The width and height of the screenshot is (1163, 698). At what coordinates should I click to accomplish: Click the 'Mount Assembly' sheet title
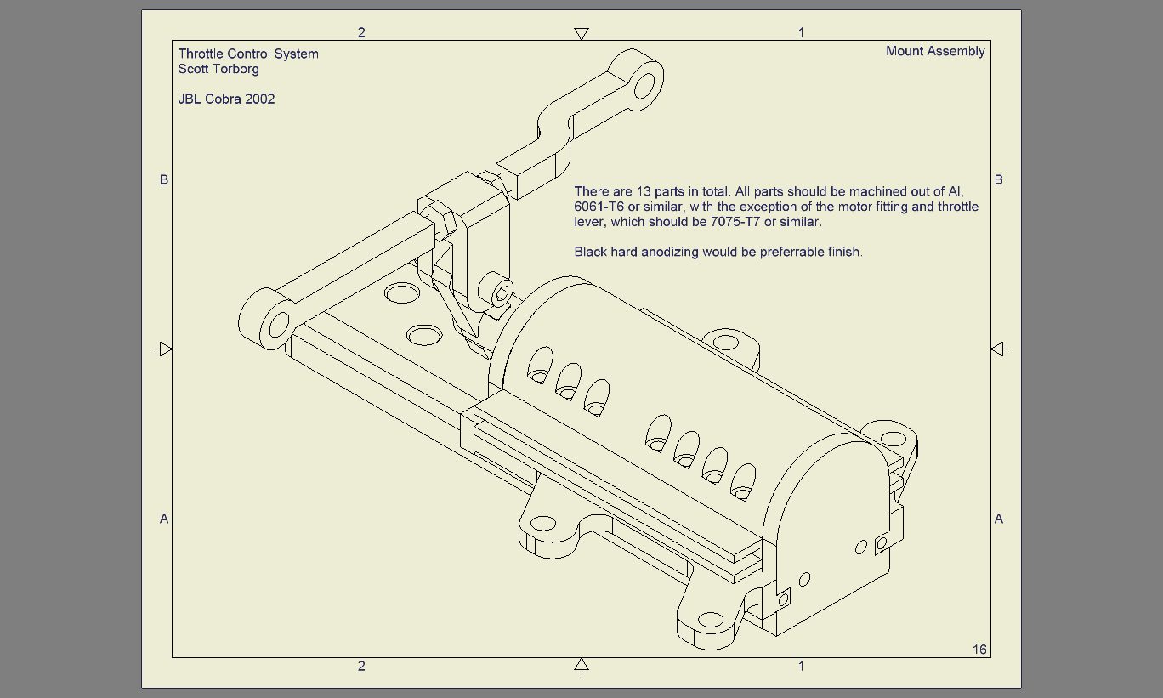point(935,51)
